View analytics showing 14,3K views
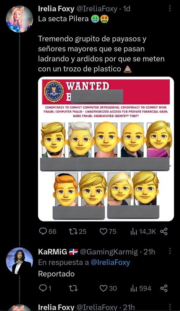Viewport: 180px width, 311px height. [143, 231]
